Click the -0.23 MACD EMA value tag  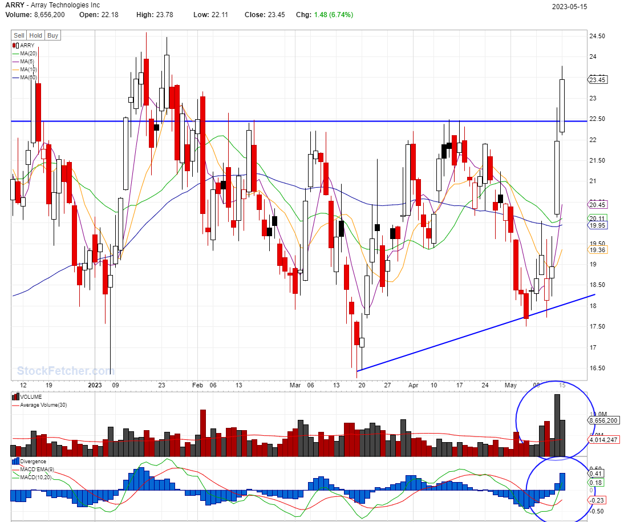click(597, 500)
